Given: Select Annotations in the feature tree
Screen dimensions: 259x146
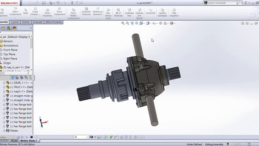Looking at the screenshot, I should [11, 45].
